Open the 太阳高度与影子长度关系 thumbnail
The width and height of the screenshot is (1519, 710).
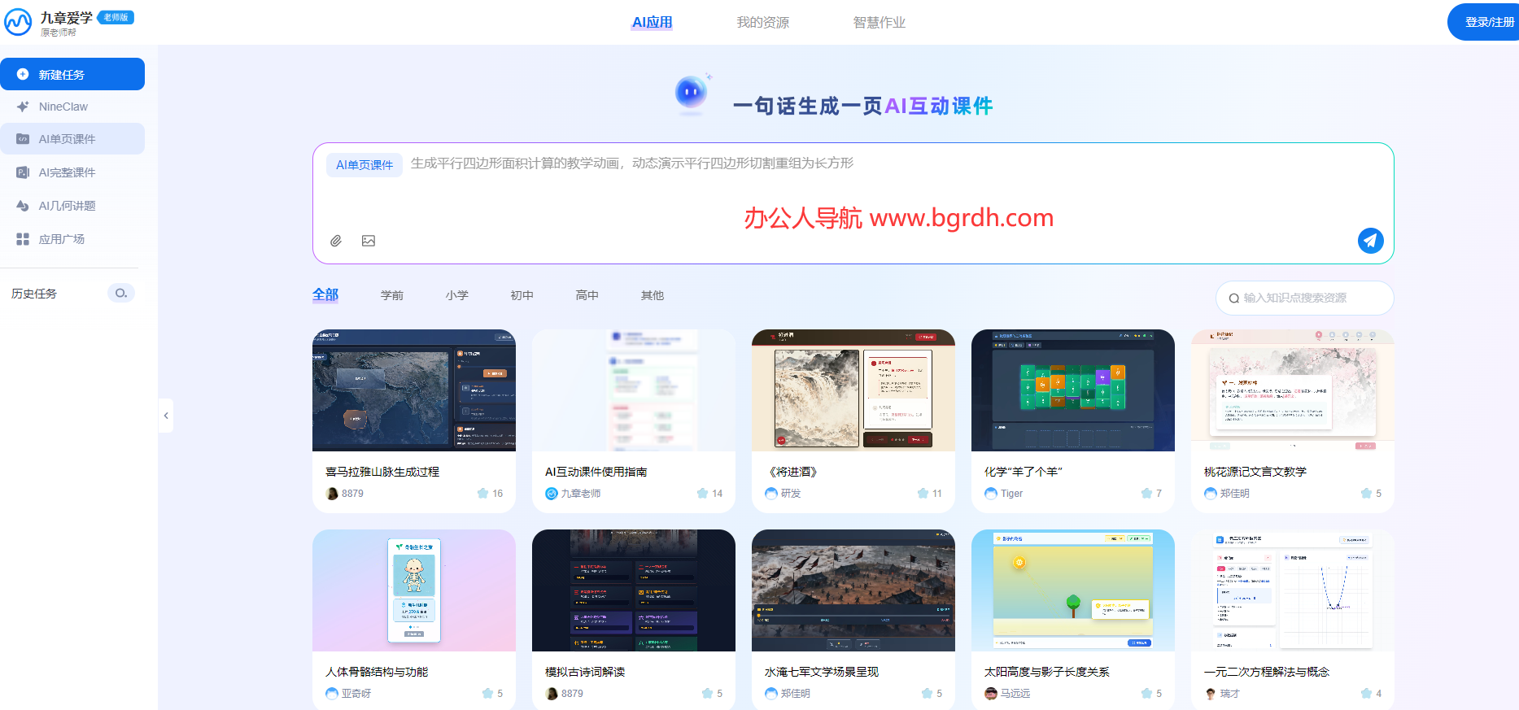click(x=1073, y=590)
